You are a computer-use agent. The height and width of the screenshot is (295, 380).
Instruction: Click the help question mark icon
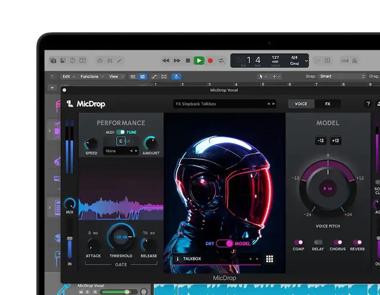(x=368, y=104)
